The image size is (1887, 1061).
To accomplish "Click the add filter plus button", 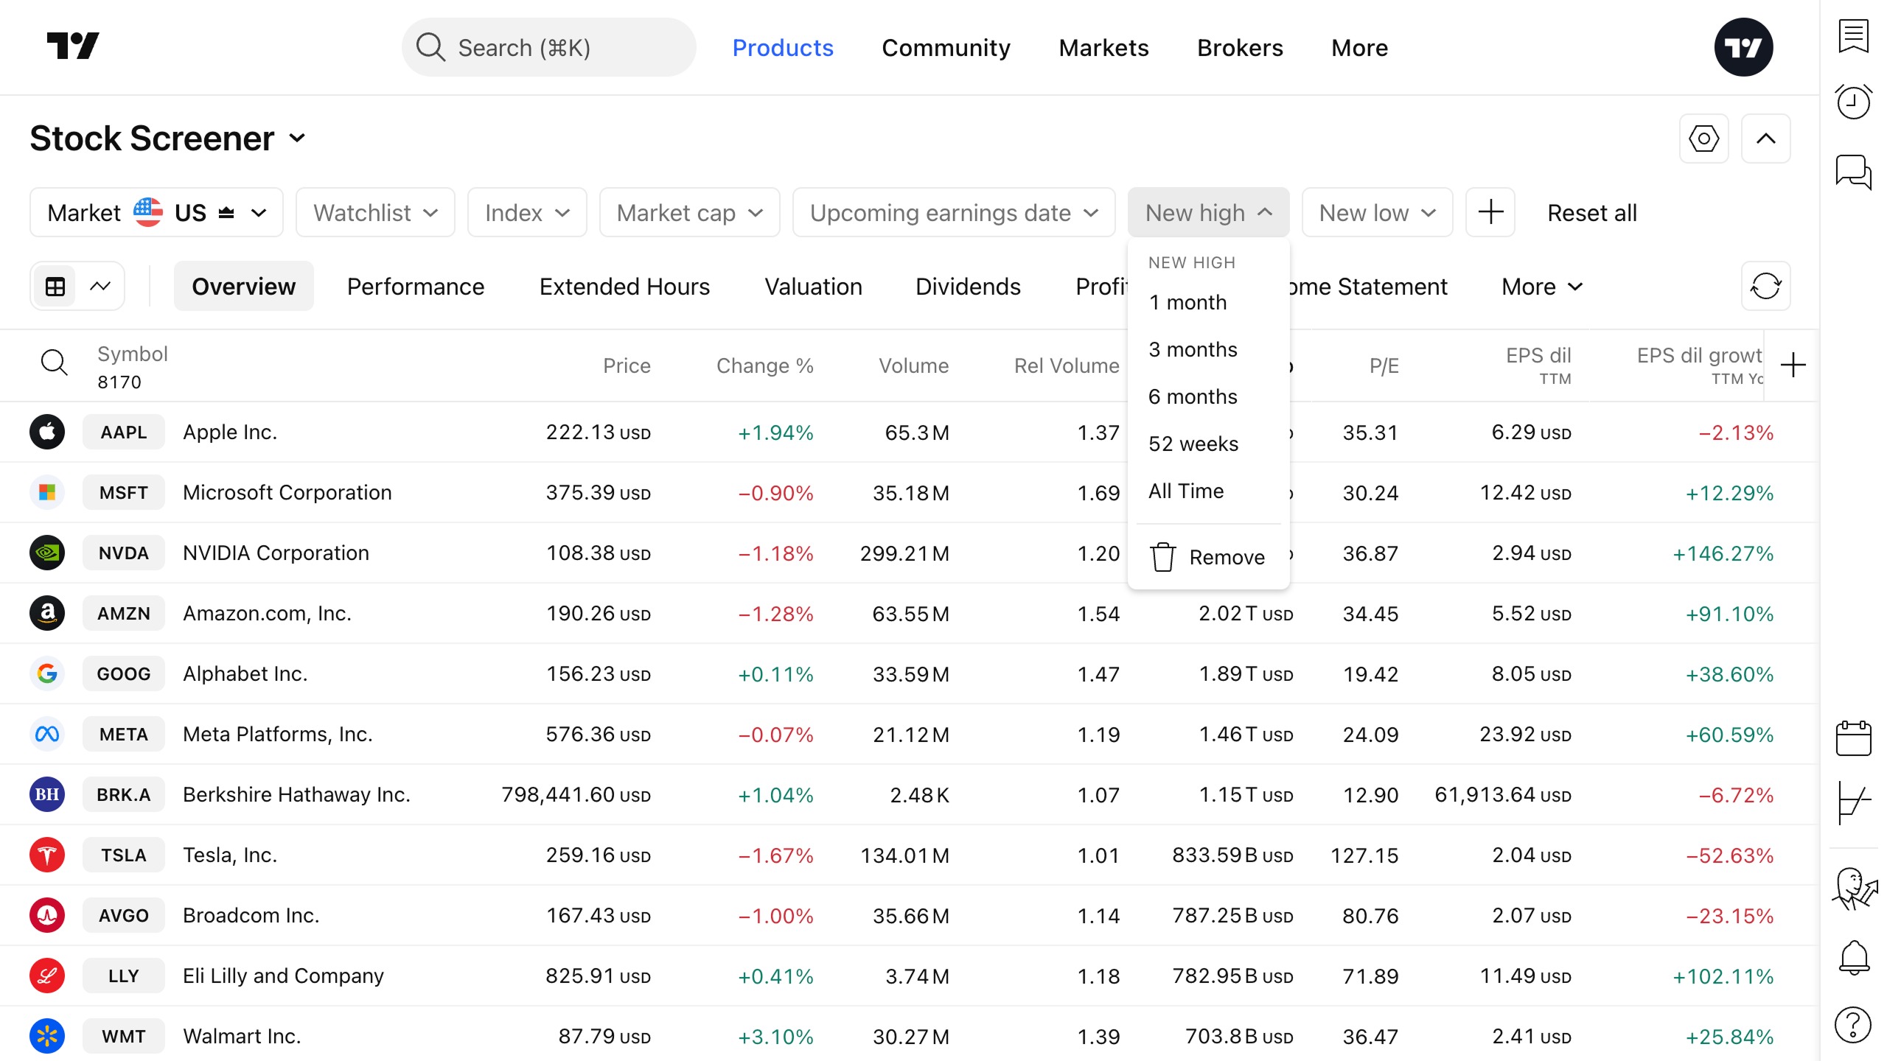I will (x=1490, y=212).
